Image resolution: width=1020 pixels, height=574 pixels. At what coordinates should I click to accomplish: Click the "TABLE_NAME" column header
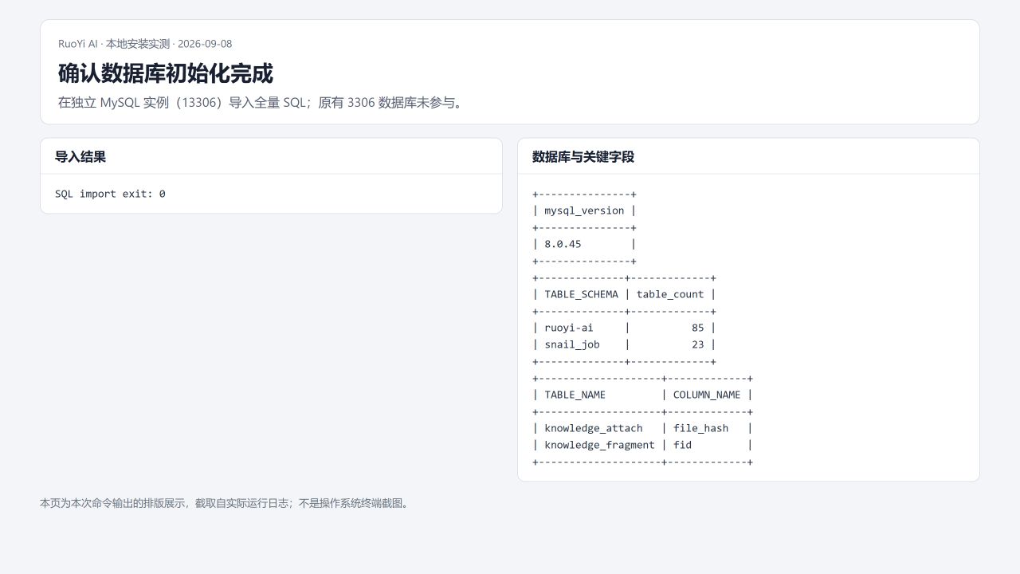[x=575, y=395]
